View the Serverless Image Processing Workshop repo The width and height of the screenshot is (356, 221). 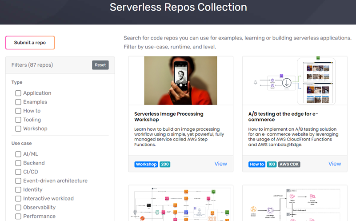point(221,164)
